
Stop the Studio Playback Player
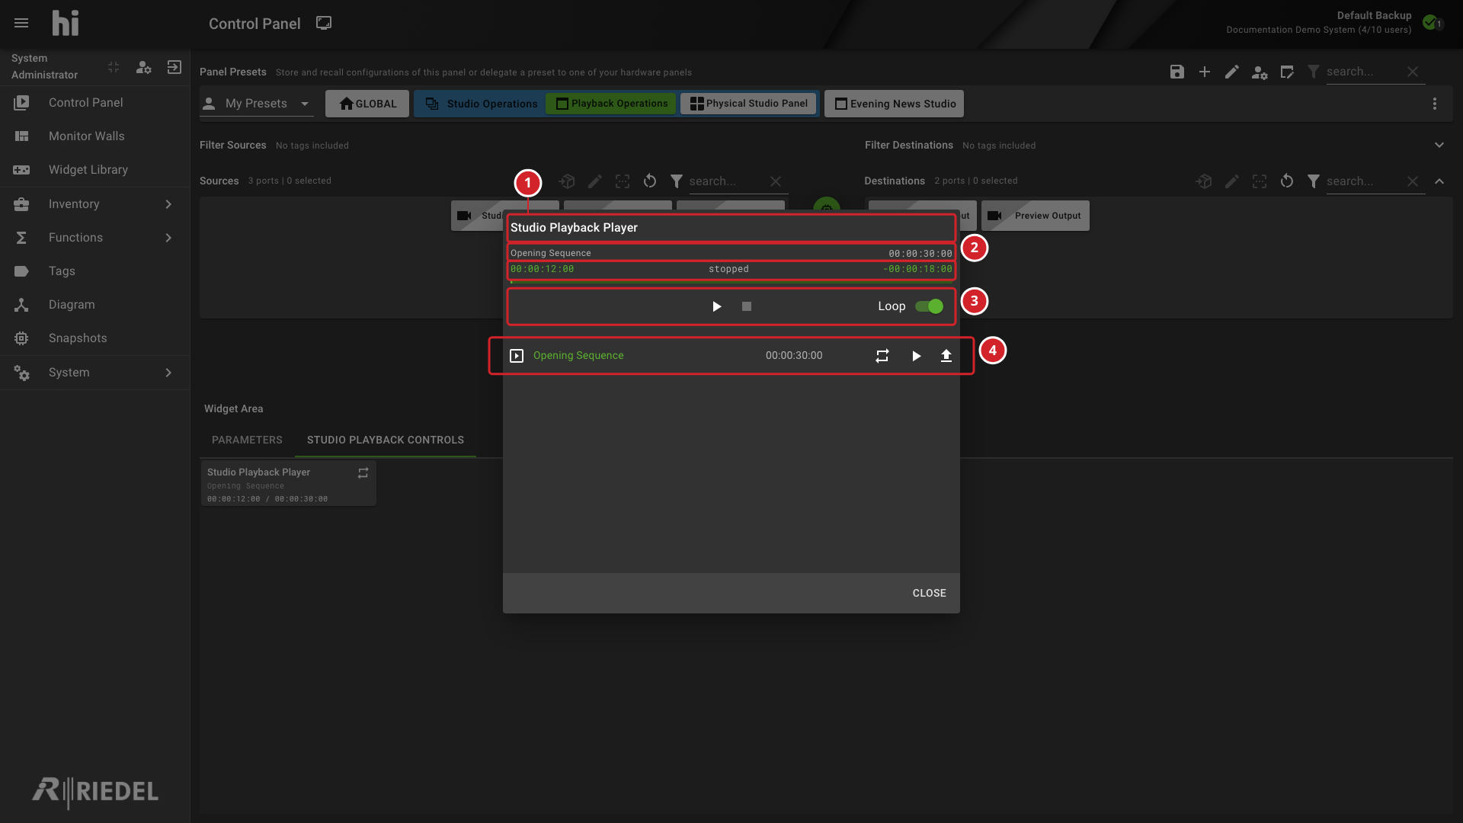click(x=747, y=306)
